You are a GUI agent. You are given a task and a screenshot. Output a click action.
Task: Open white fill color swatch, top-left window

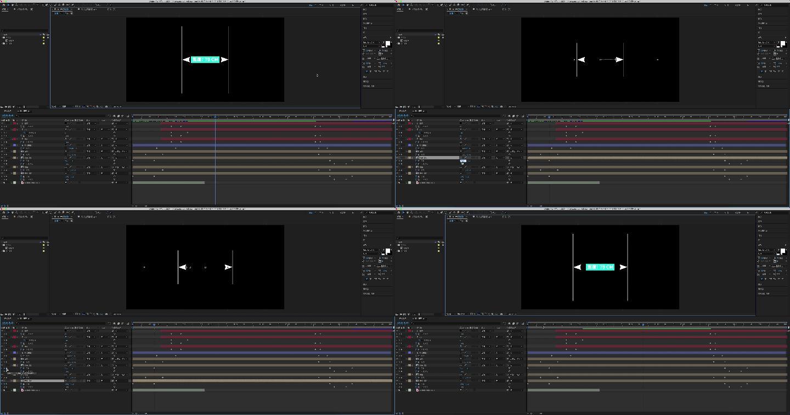(x=387, y=43)
